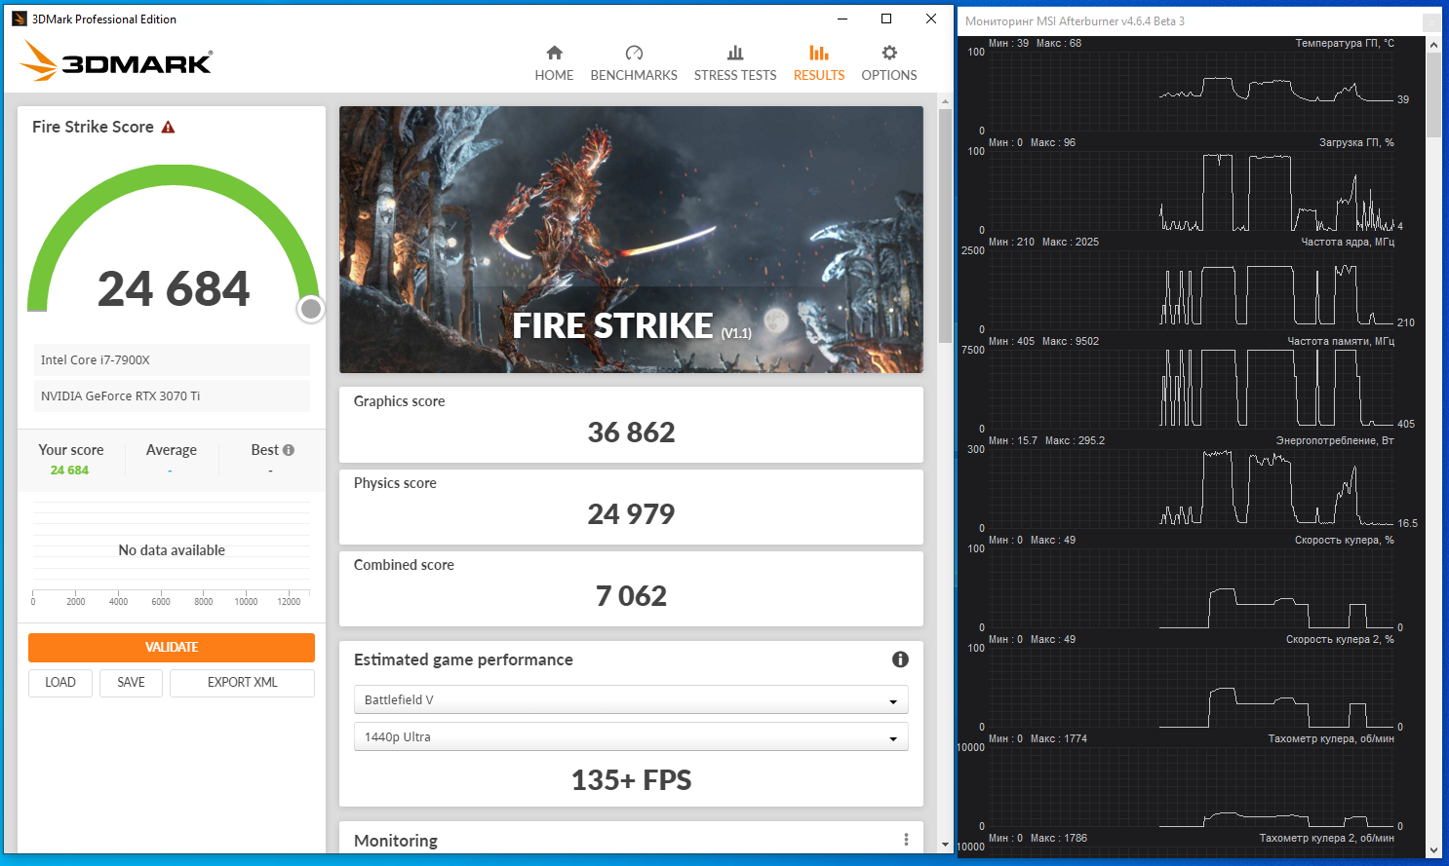Viewport: 1449px width, 866px height.
Task: Click the LOAD button
Action: tap(60, 683)
